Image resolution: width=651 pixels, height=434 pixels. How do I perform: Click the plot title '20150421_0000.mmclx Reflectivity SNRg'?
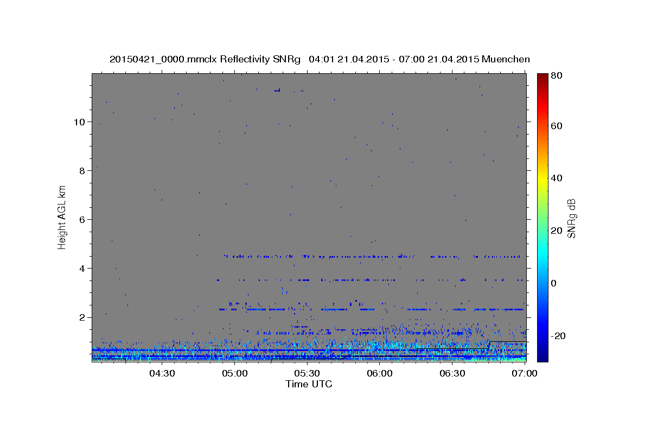[x=205, y=59]
